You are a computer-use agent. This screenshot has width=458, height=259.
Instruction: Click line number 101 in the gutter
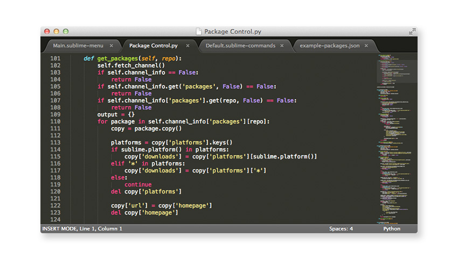(55, 59)
